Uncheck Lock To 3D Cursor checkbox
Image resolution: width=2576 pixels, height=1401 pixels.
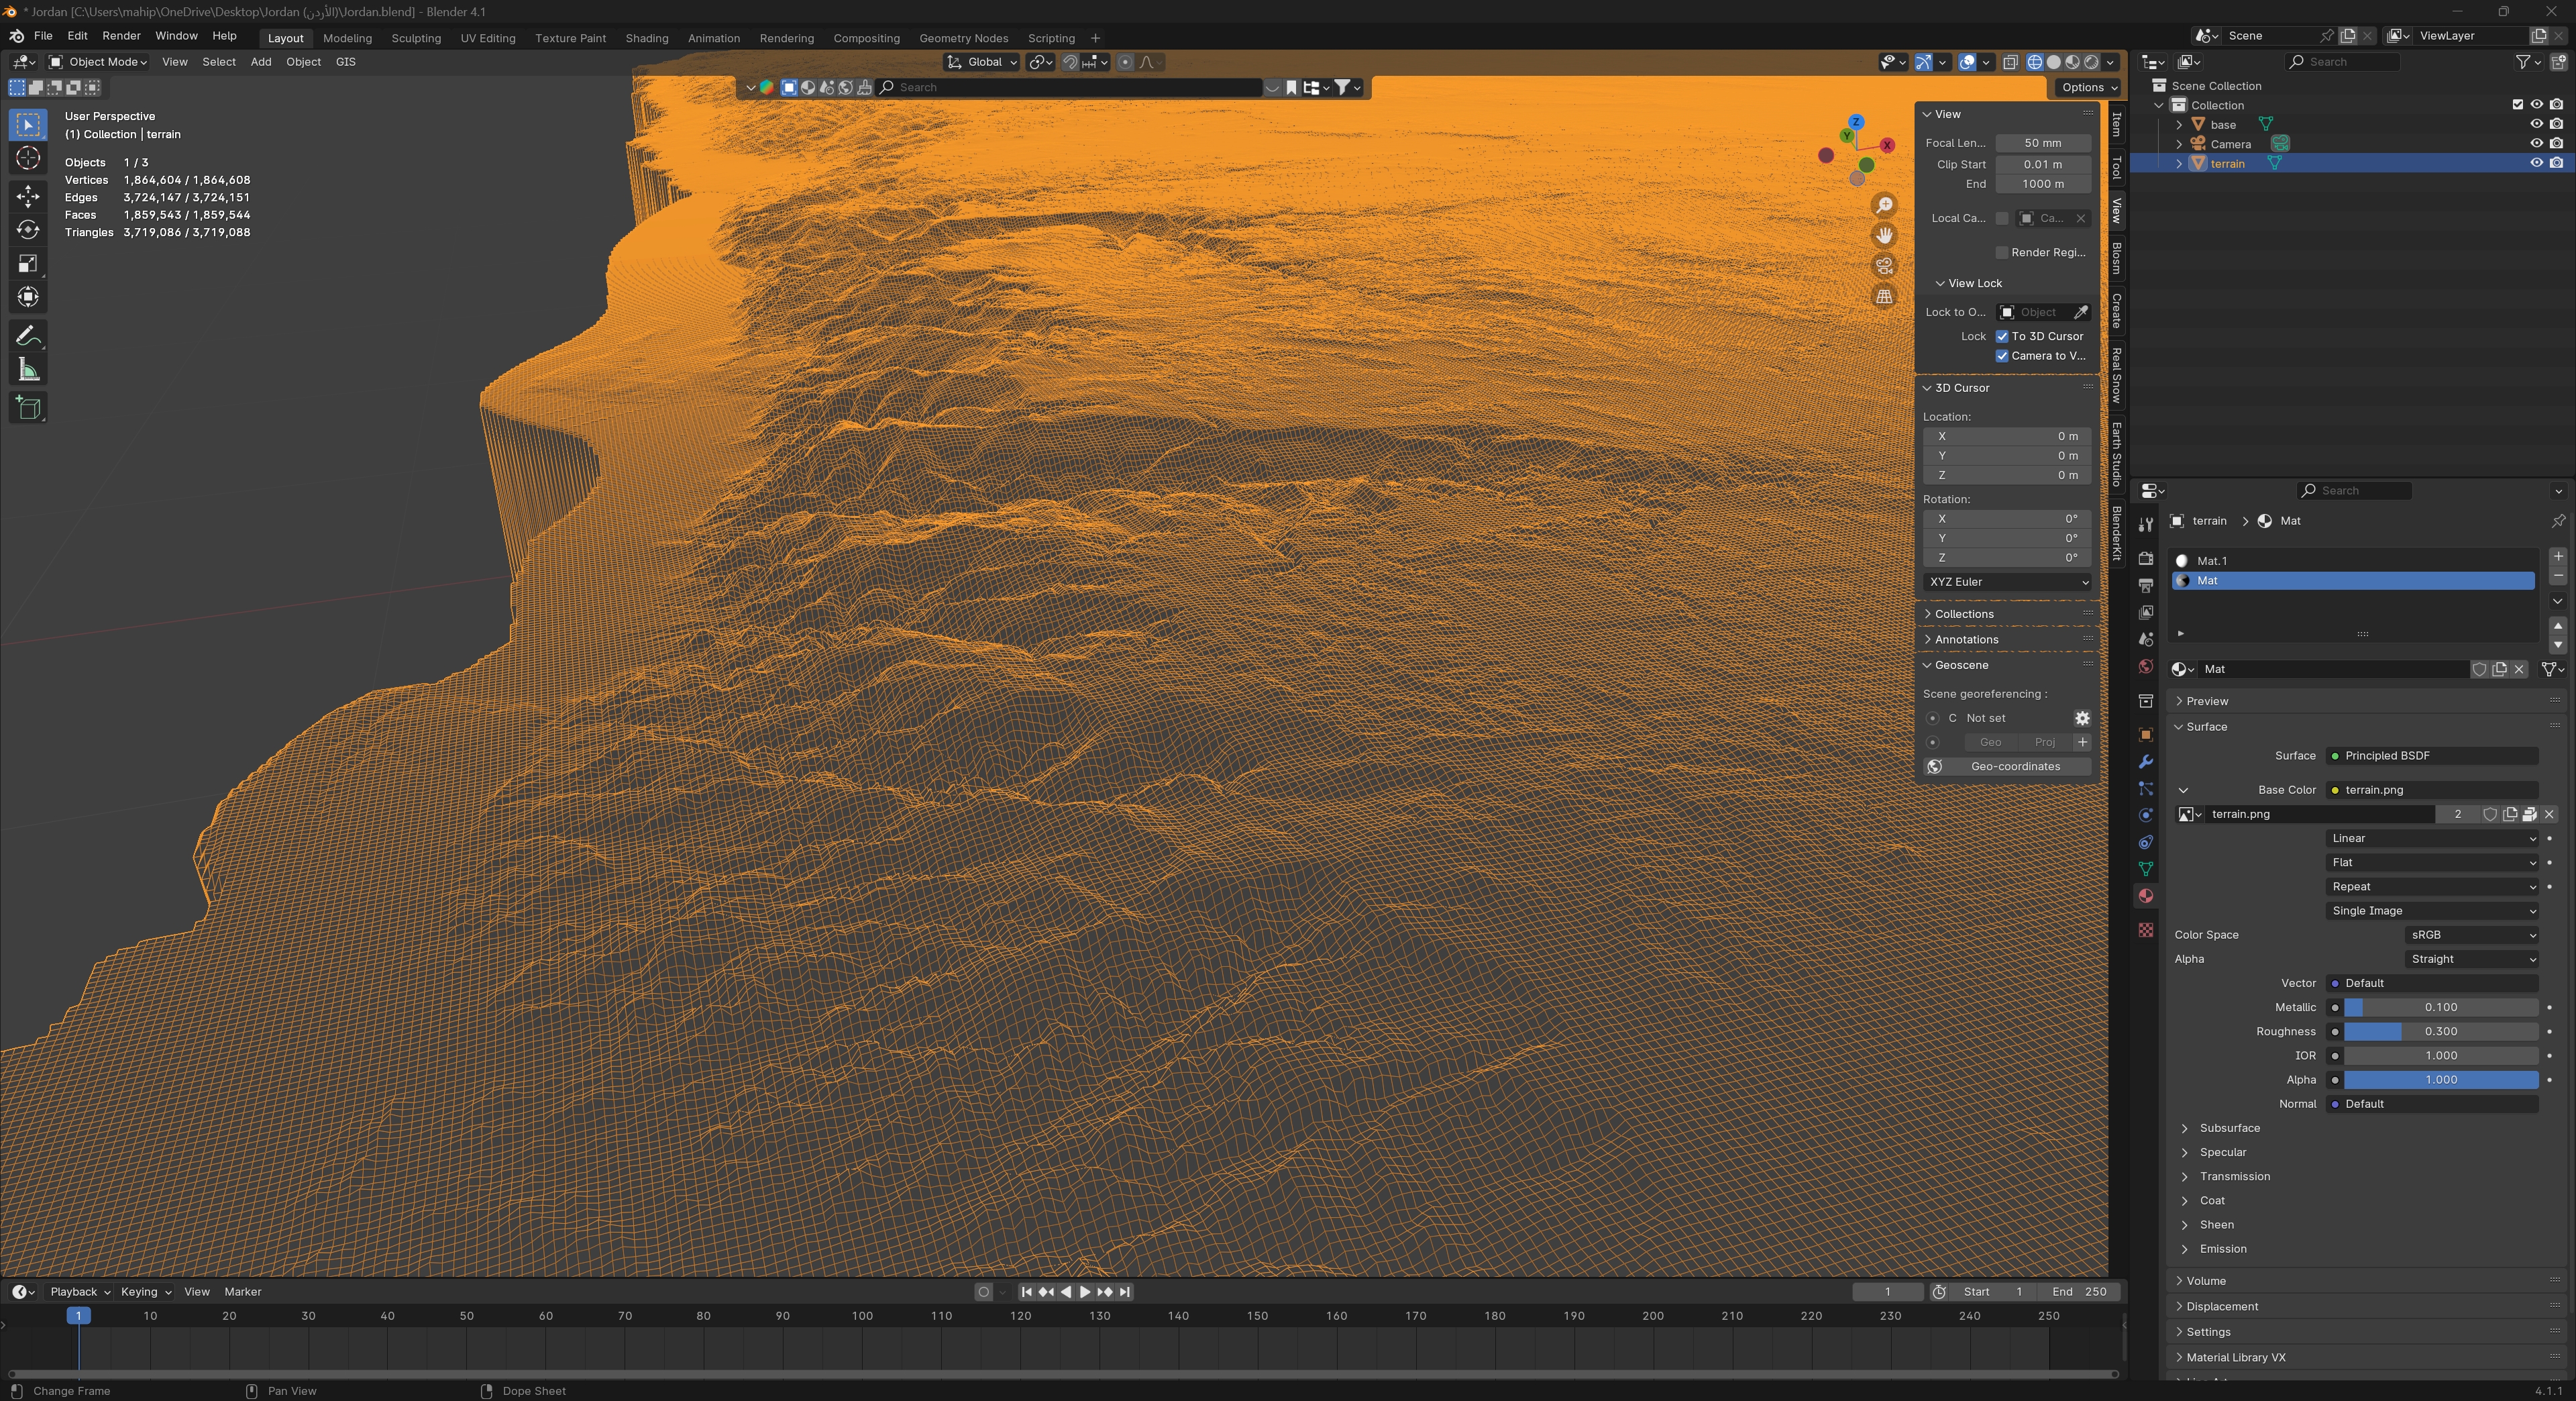click(x=2002, y=337)
